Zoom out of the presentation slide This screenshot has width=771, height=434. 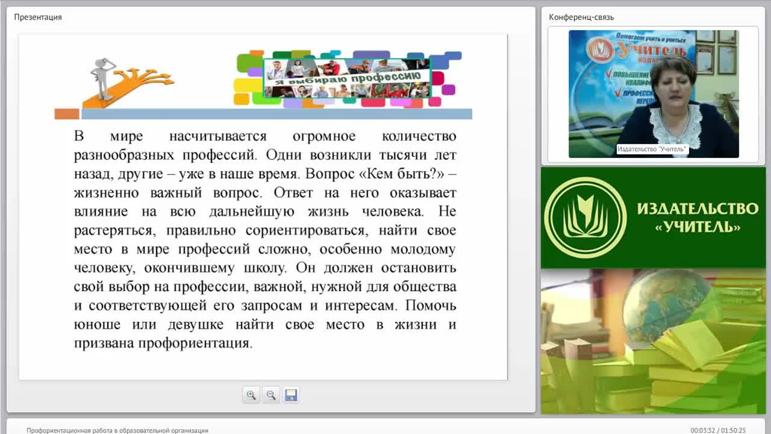(x=271, y=395)
